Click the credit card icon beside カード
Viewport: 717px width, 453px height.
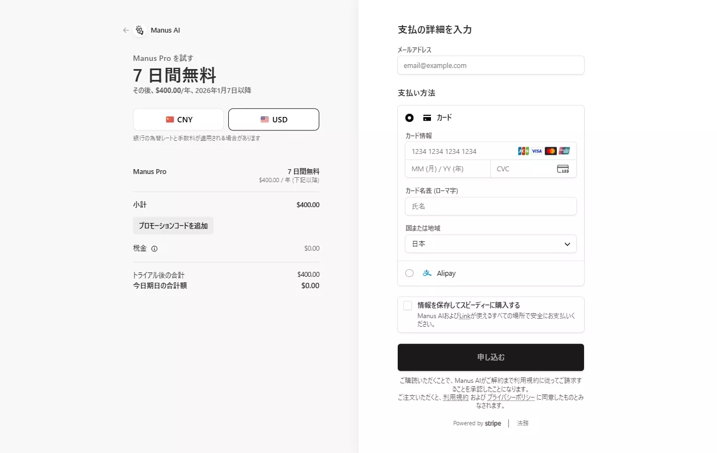tap(427, 117)
